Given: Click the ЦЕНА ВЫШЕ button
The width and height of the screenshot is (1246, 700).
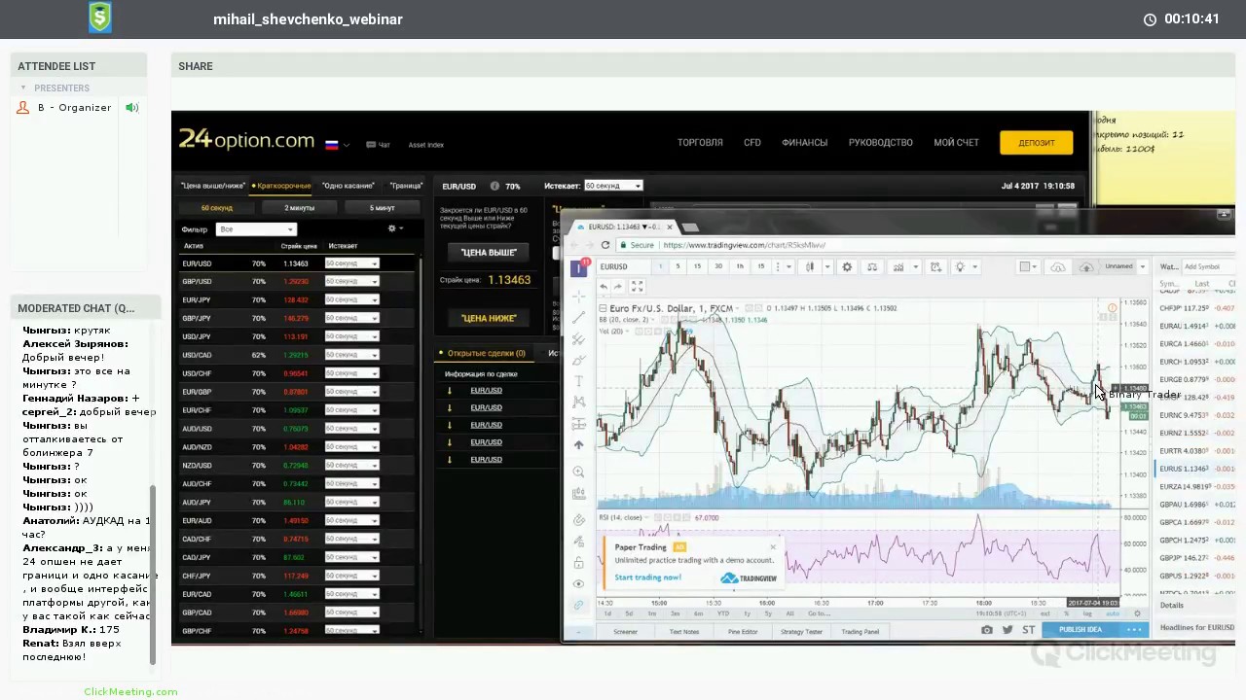Looking at the screenshot, I should pos(489,253).
